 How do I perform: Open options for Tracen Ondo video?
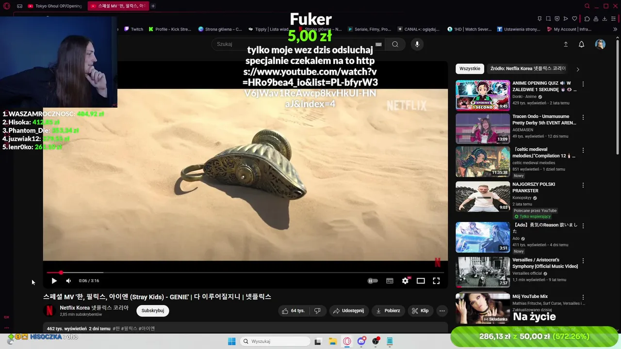click(x=583, y=117)
